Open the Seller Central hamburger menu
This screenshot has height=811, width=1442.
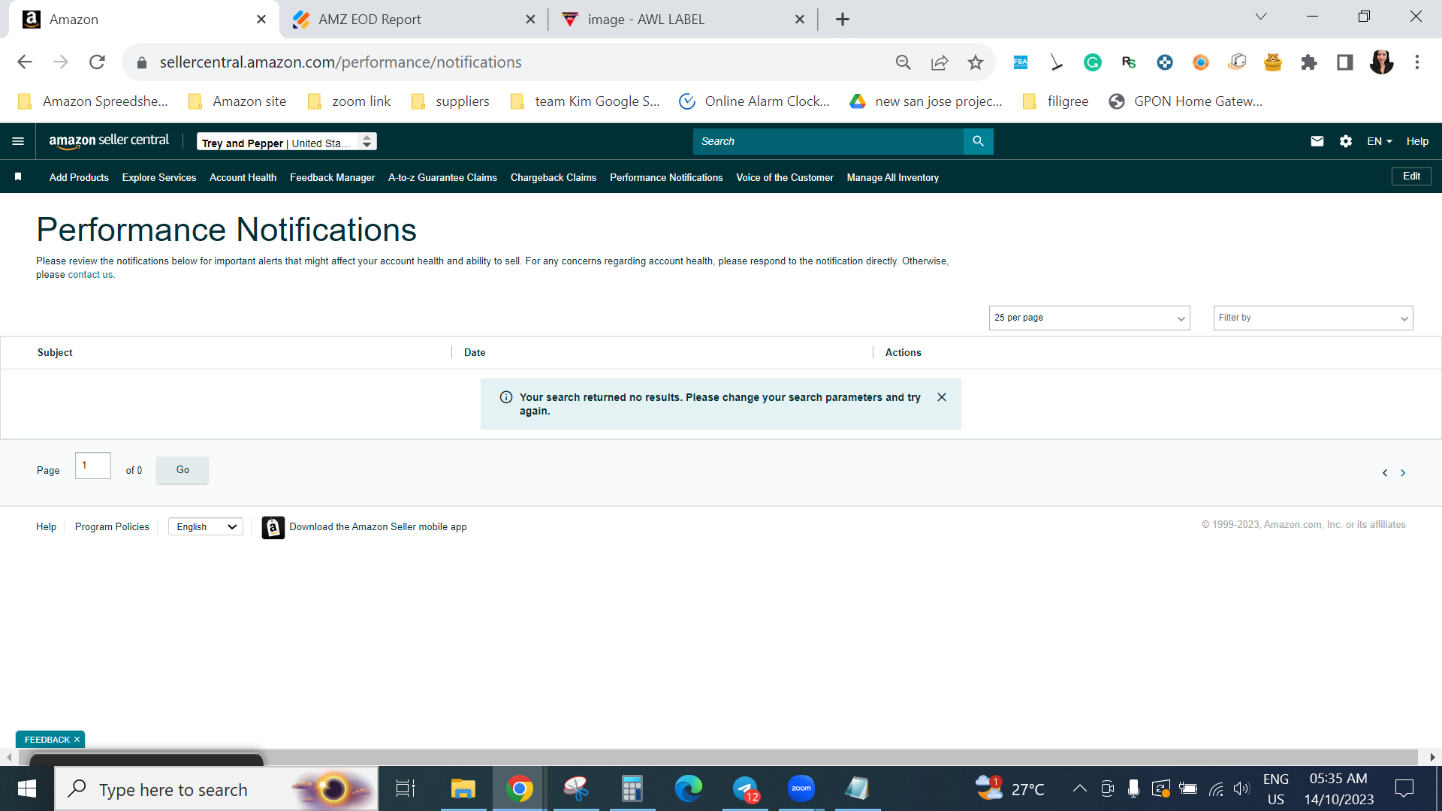(x=18, y=141)
